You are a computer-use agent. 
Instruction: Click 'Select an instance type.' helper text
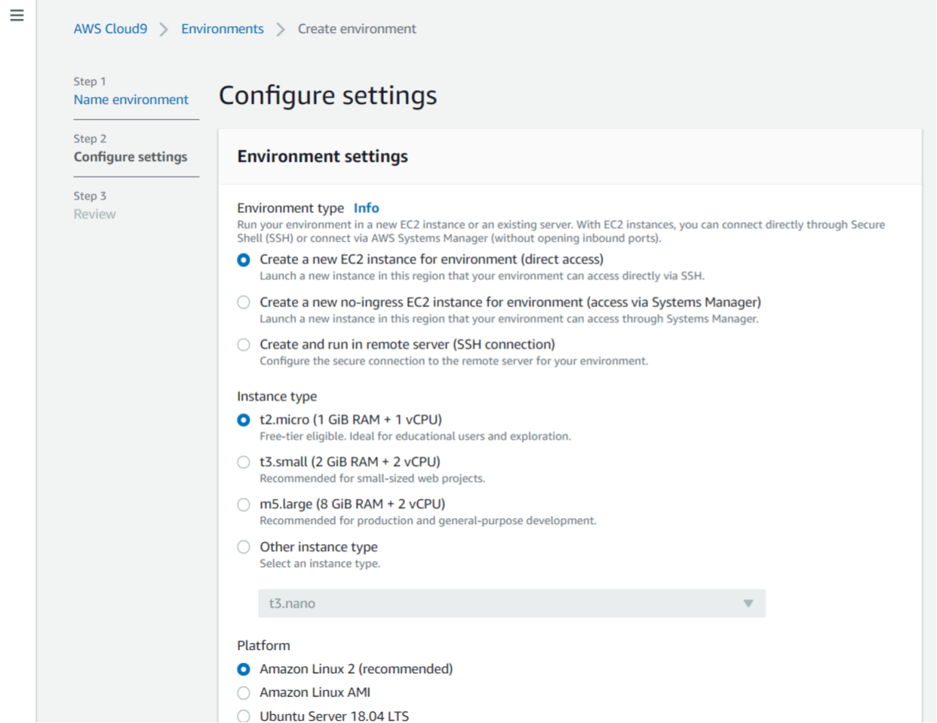pos(320,564)
